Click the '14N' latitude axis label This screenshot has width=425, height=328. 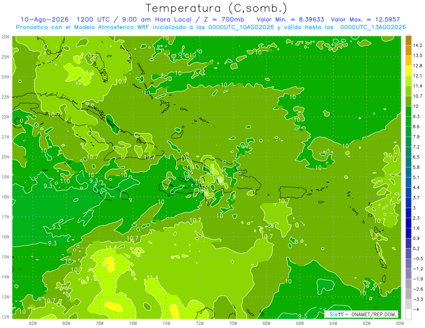click(x=5, y=277)
